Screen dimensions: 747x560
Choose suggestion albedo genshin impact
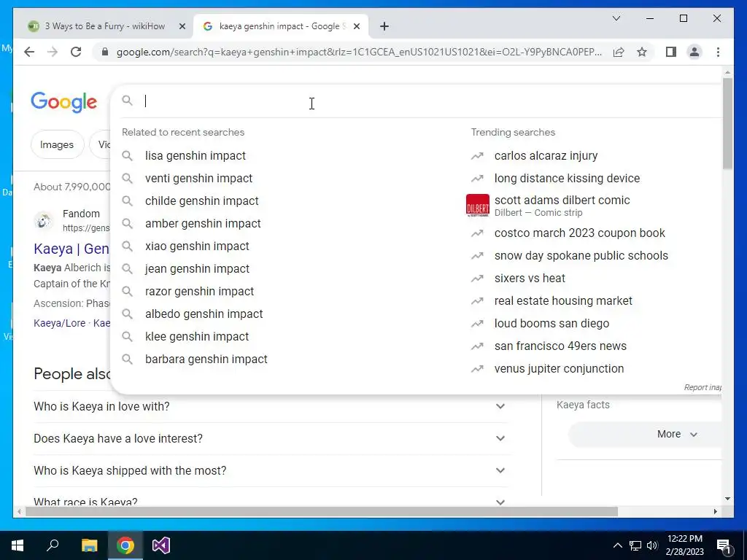pos(204,314)
